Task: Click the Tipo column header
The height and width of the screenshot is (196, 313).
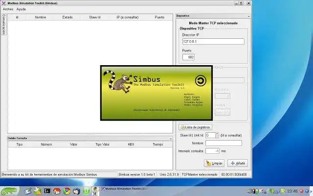Action: point(20,144)
